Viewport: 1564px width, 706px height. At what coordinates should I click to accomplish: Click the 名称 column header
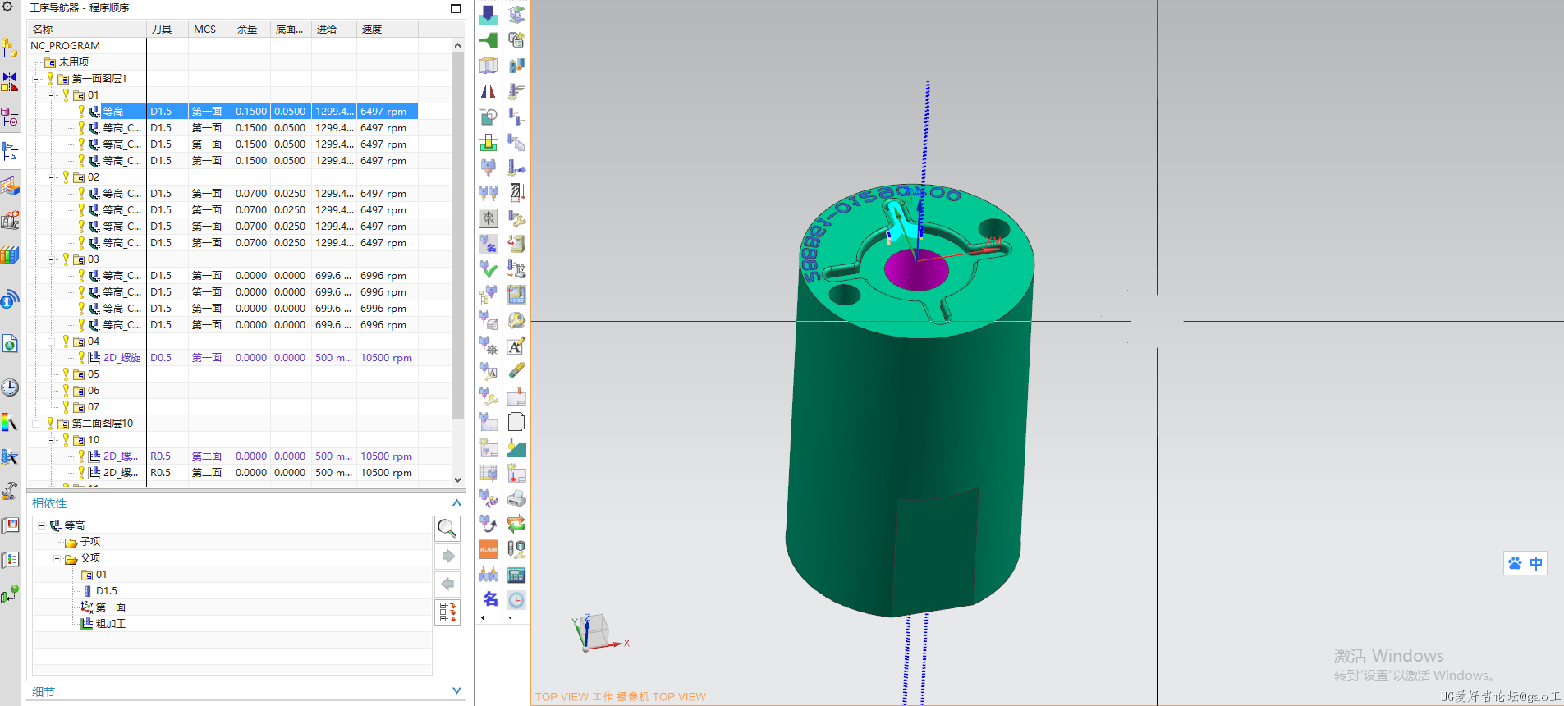(87, 29)
